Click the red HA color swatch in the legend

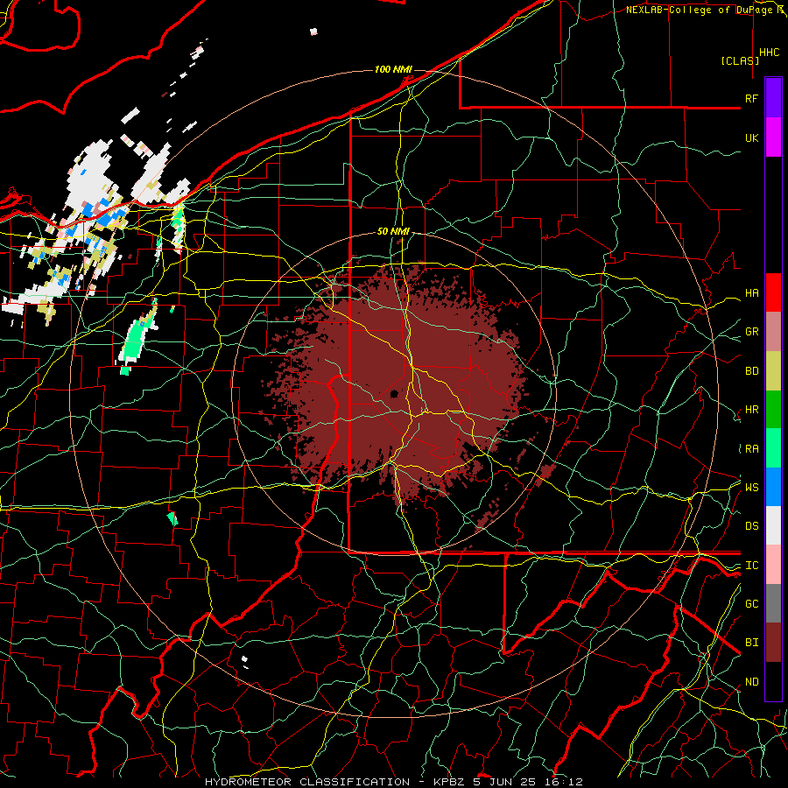point(773,292)
